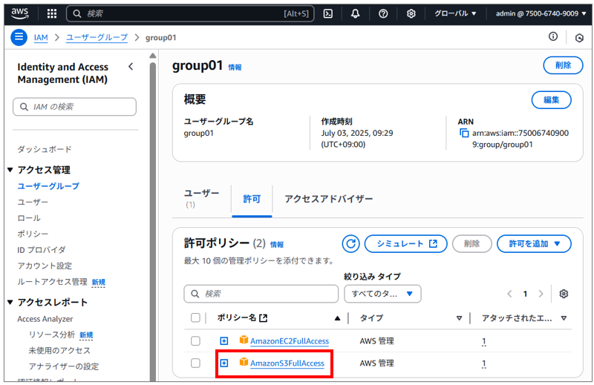This screenshot has width=594, height=385.
Task: Open the 絞り込みタイプ filter dropdown
Action: click(382, 294)
